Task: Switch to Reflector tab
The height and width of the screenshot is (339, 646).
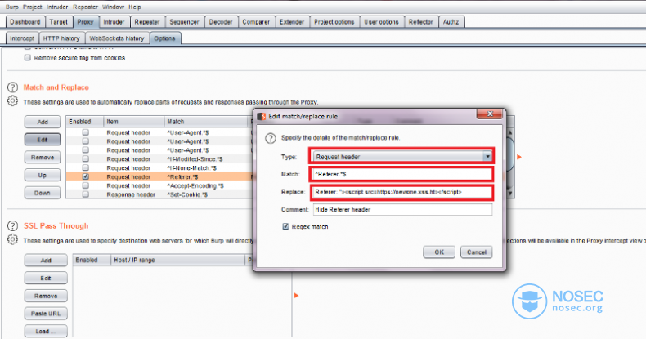Action: 421,22
